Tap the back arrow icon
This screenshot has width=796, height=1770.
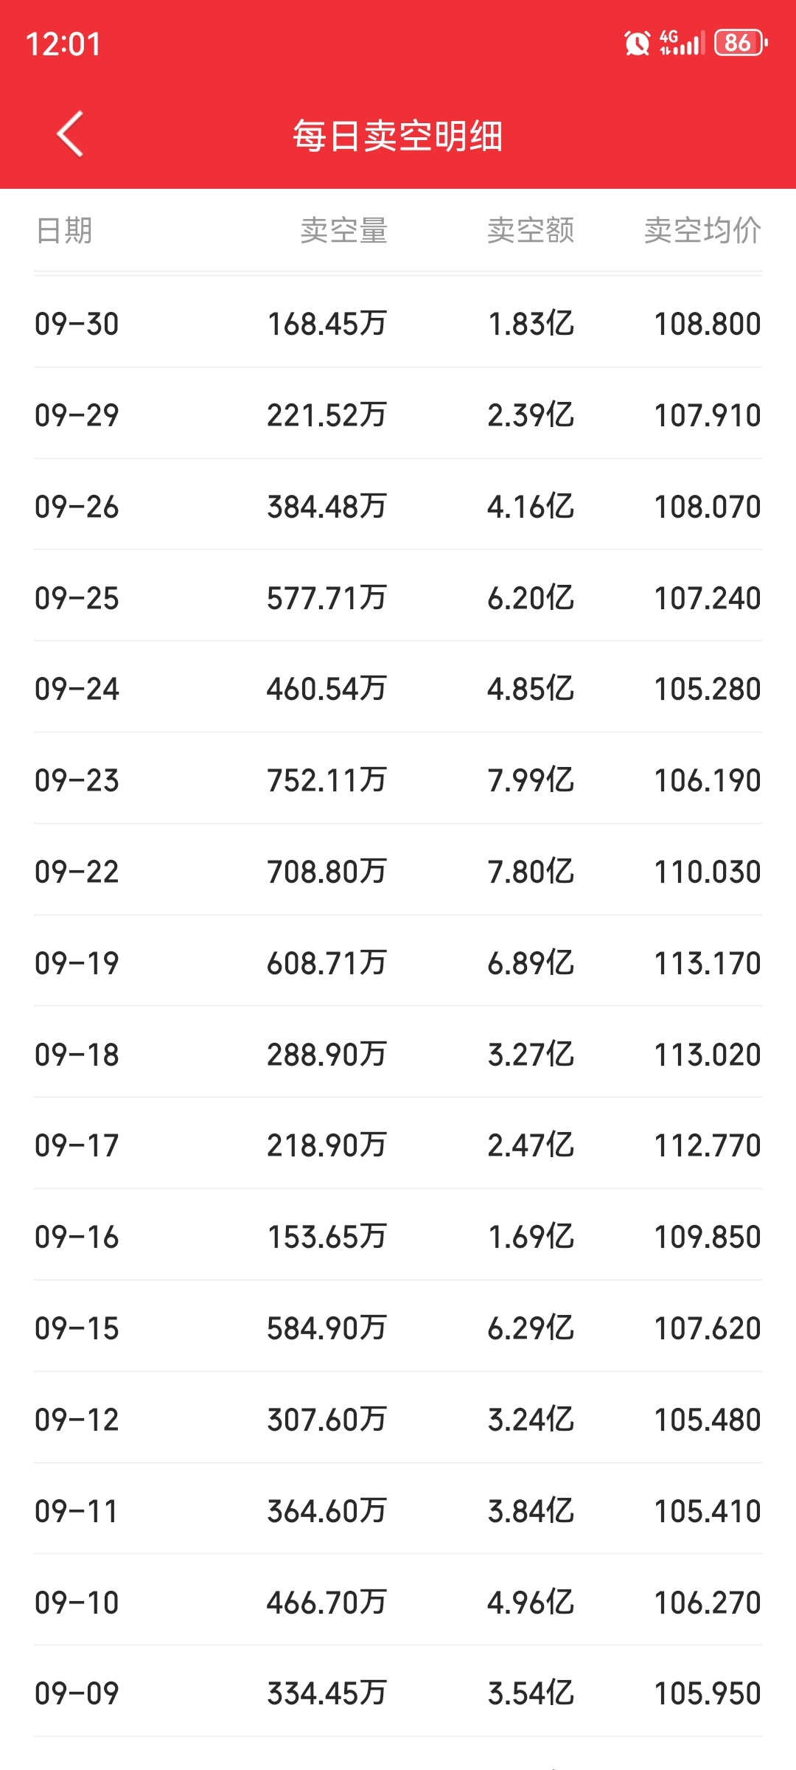click(71, 134)
